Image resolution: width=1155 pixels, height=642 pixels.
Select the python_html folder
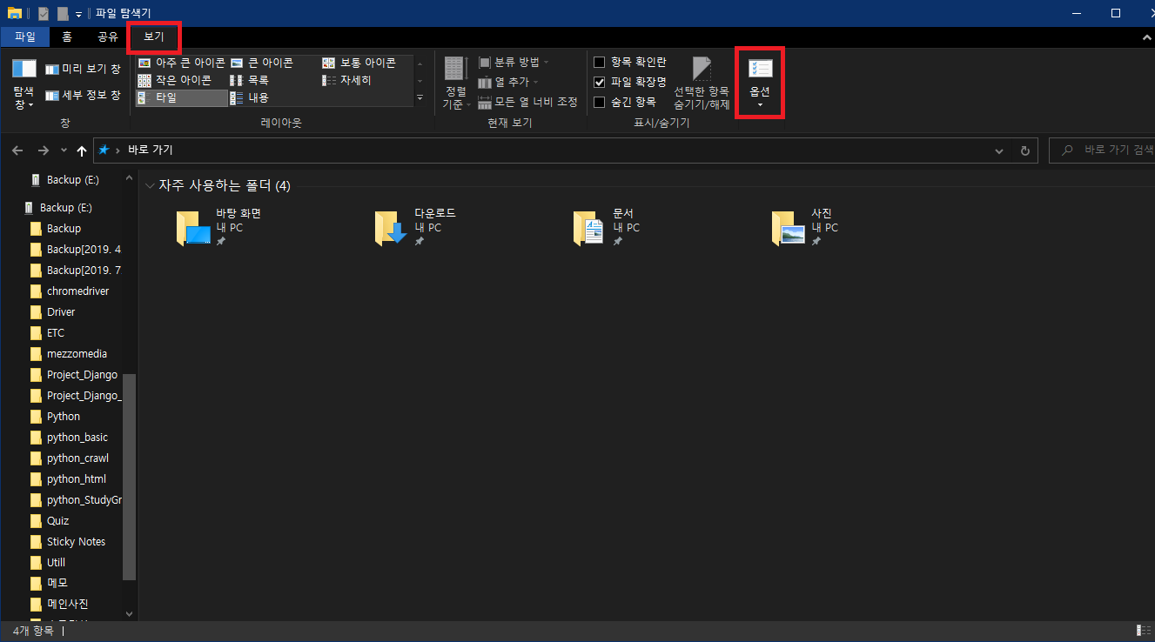(75, 479)
